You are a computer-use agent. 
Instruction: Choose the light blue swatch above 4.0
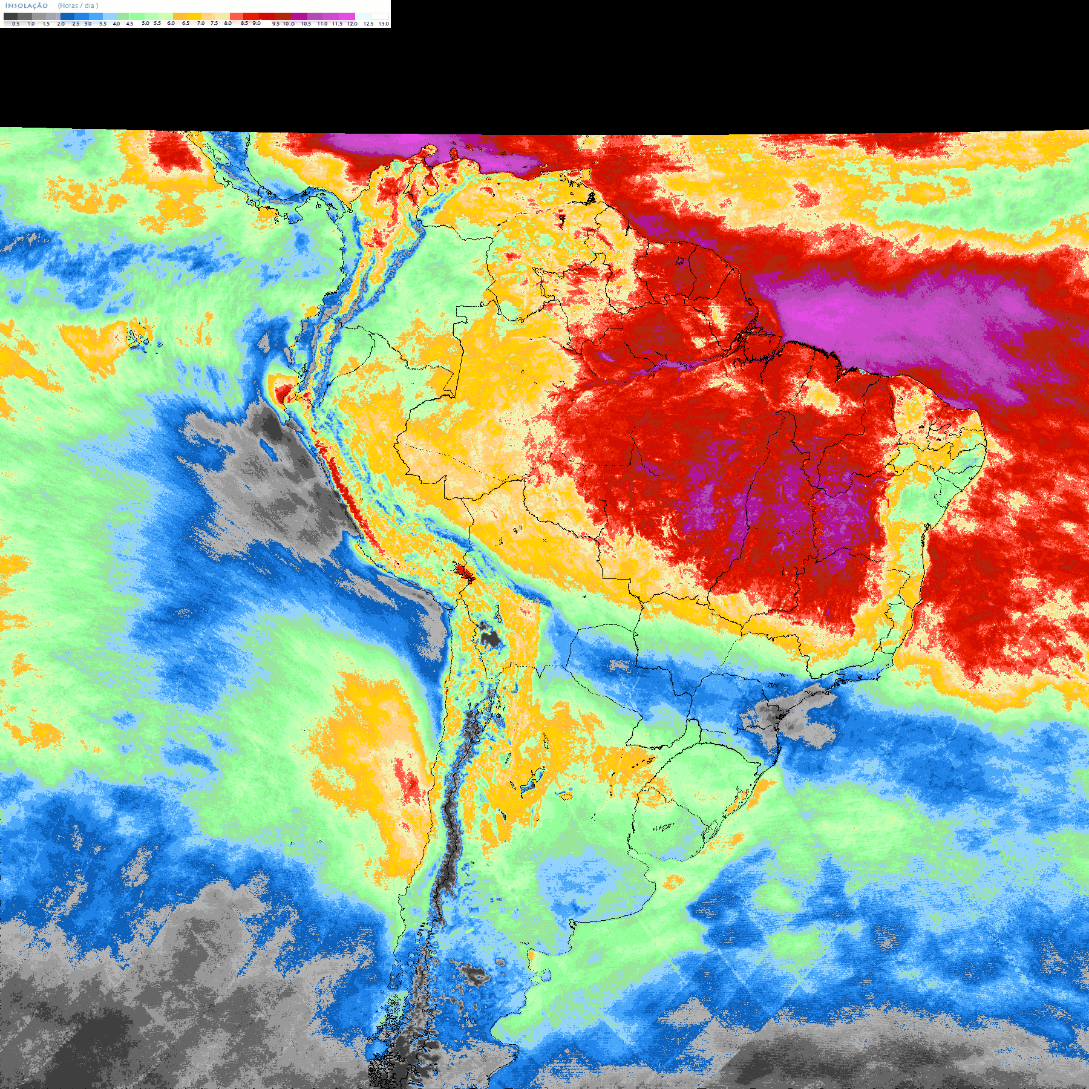[x=110, y=16]
